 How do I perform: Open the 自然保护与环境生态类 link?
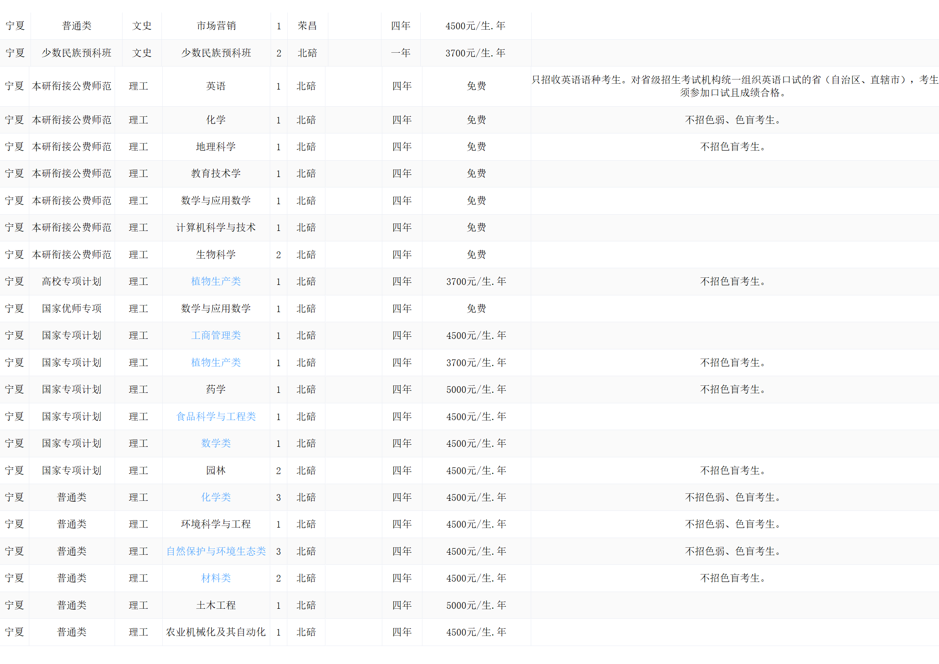(x=216, y=551)
